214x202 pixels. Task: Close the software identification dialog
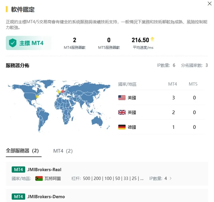click(210, 4)
